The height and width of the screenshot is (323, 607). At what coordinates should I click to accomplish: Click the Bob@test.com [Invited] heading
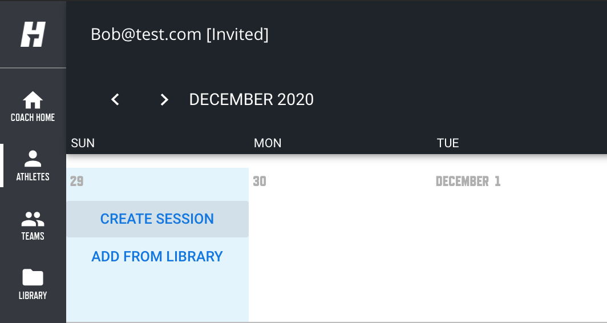[180, 34]
